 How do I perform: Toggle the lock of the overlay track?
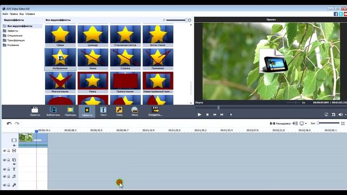(9, 160)
